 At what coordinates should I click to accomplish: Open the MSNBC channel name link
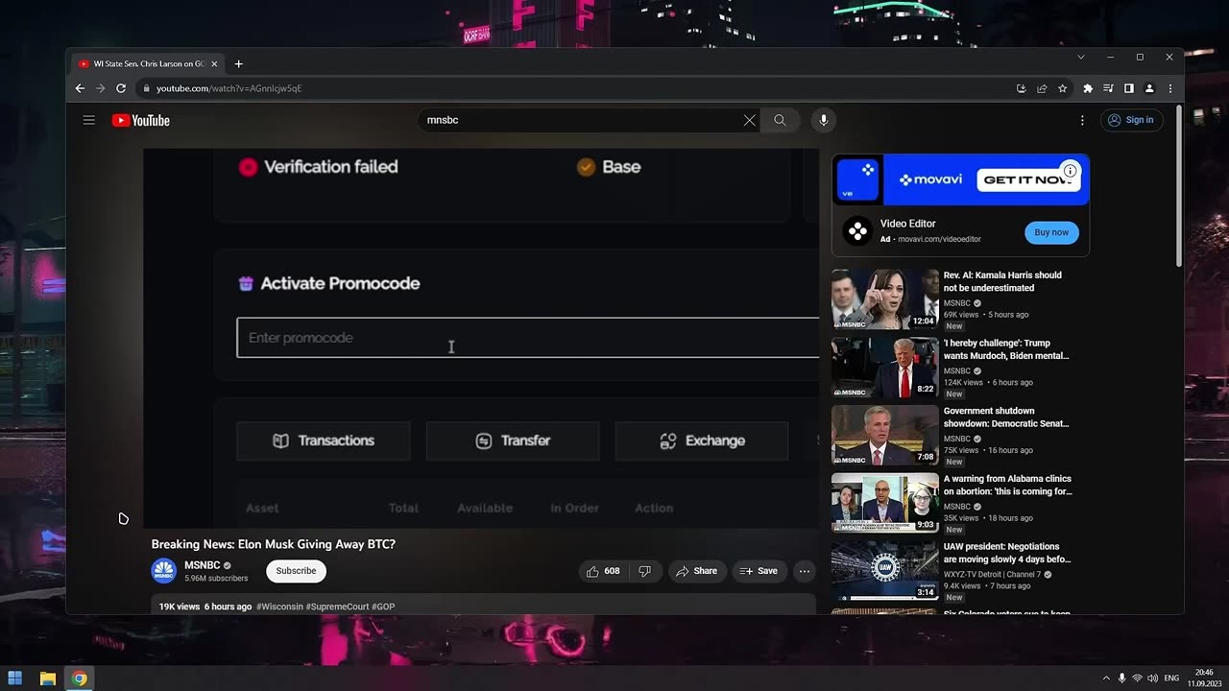click(x=203, y=565)
